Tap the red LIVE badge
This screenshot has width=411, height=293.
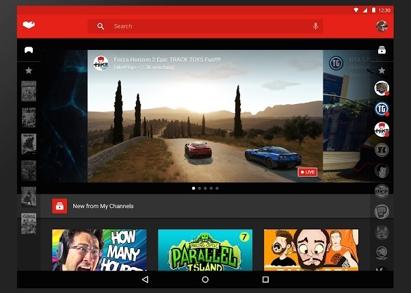click(x=307, y=172)
